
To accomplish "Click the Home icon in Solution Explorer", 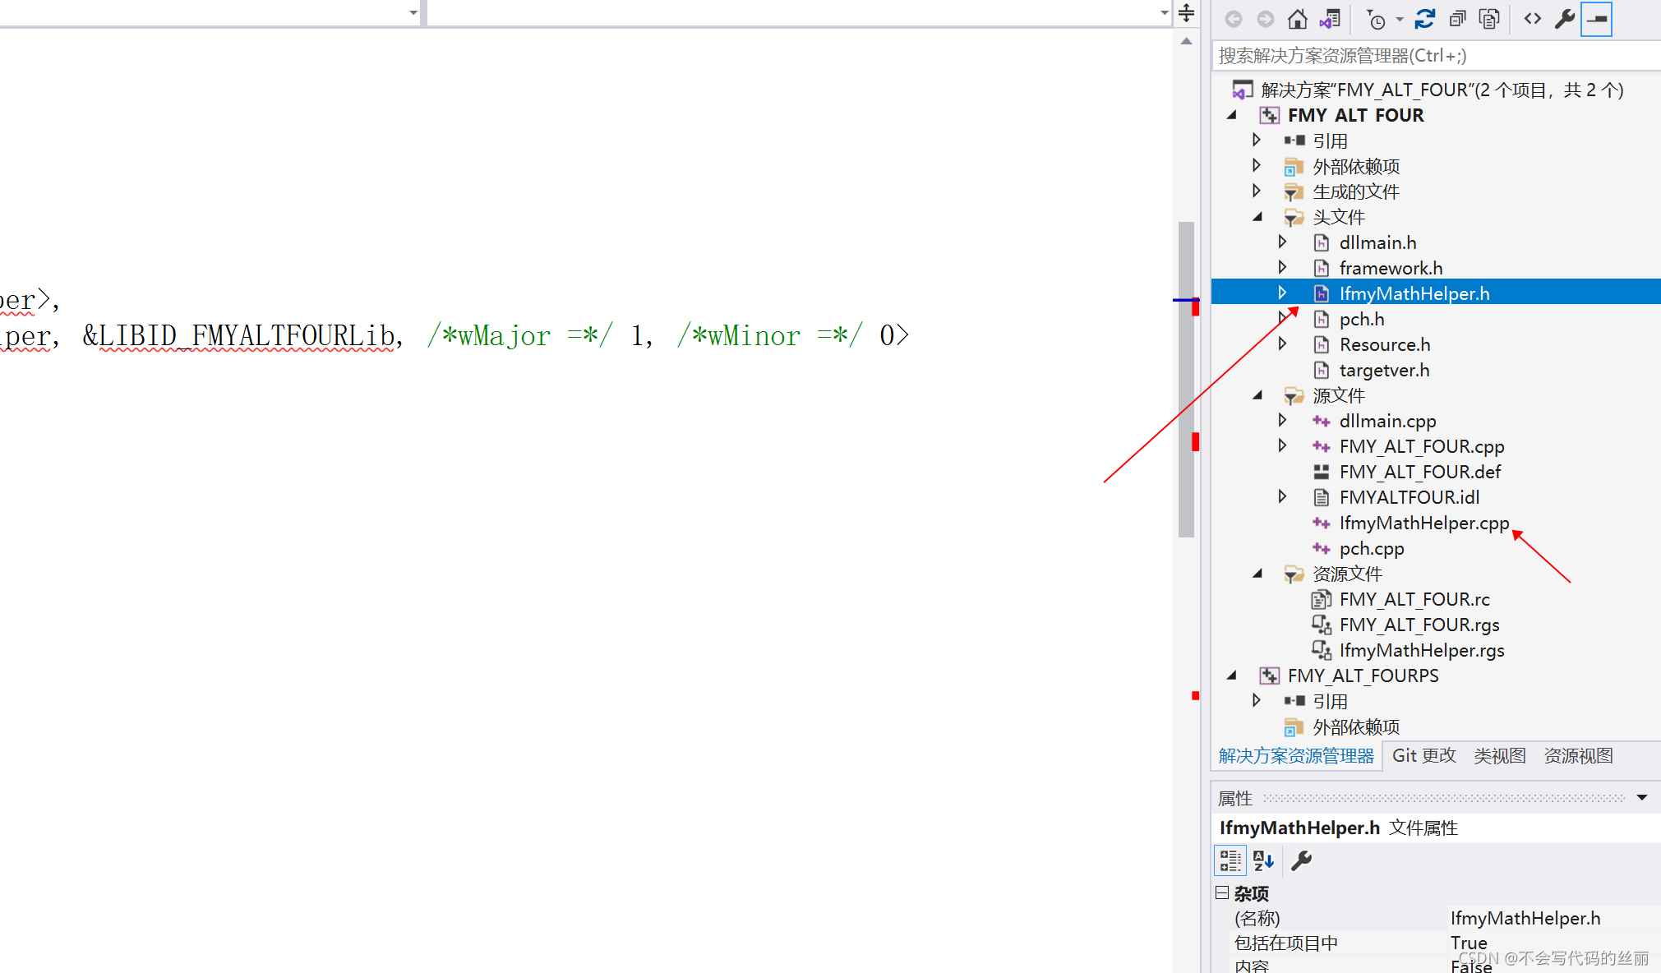I will (x=1298, y=19).
